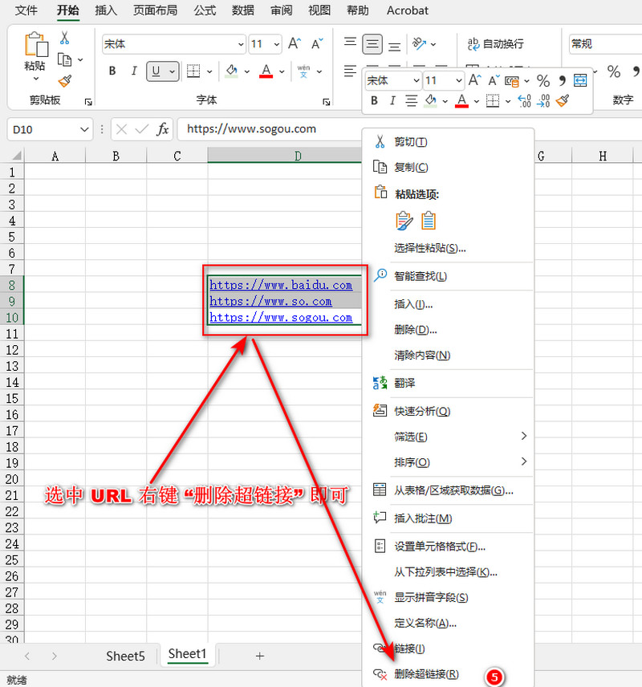Click the keep-text-only paste option icon
Viewport: 642px width, 687px height.
[429, 220]
